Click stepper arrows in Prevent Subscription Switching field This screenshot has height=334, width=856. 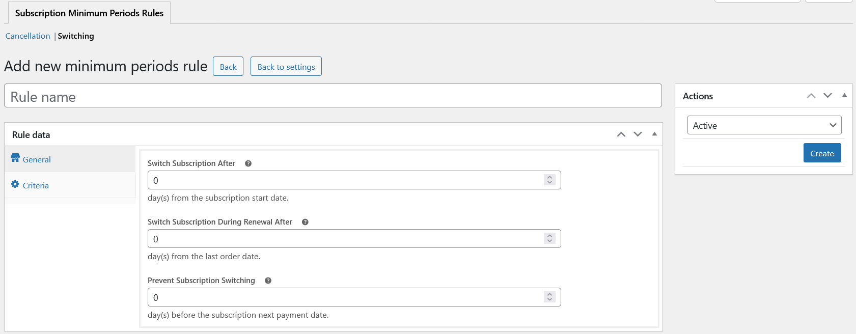pos(549,297)
